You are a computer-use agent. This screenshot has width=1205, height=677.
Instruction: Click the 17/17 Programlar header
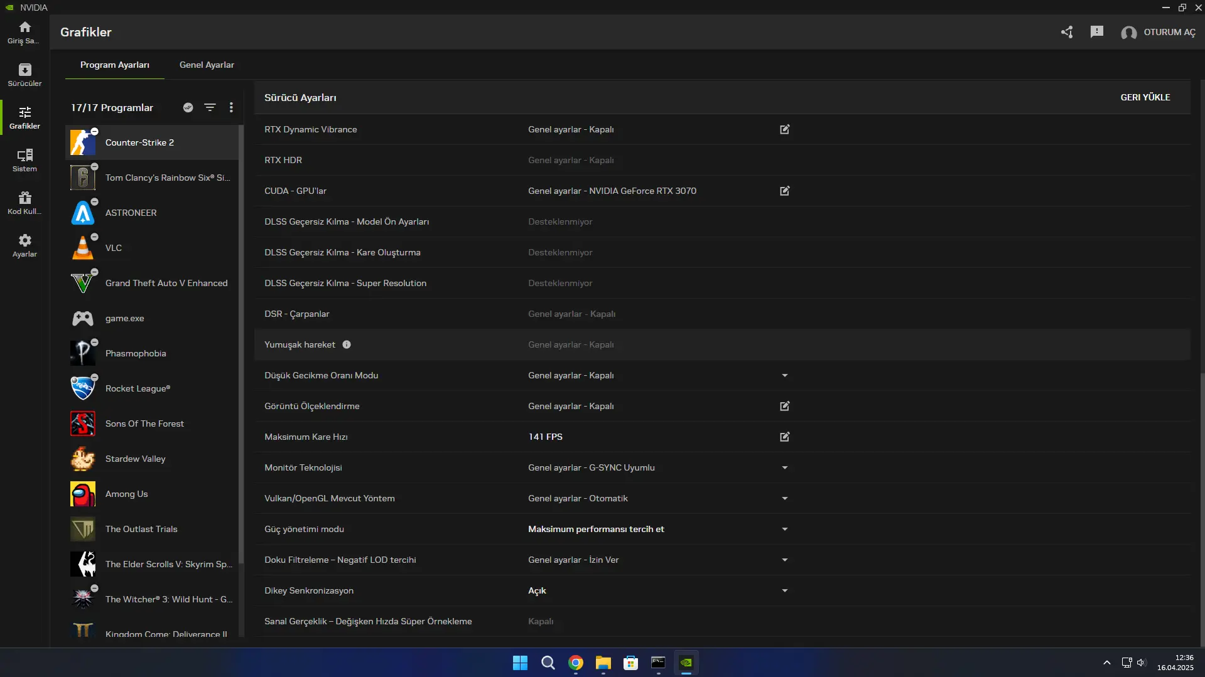112,107
